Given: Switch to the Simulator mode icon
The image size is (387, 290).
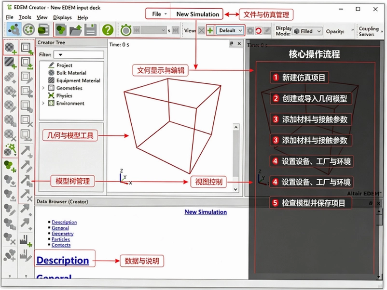Looking at the screenshot, I should (x=28, y=29).
